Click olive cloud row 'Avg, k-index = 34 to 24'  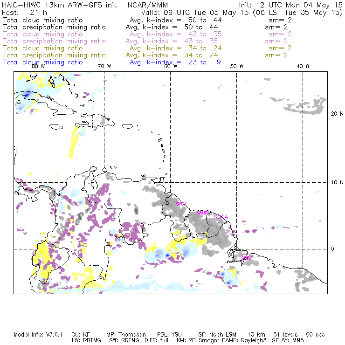[176, 48]
